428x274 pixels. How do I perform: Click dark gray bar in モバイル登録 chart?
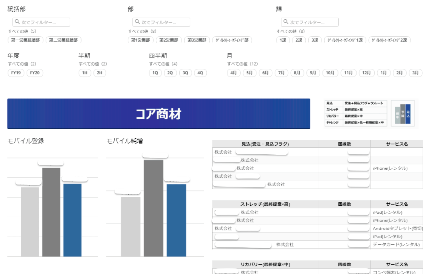click(51, 212)
